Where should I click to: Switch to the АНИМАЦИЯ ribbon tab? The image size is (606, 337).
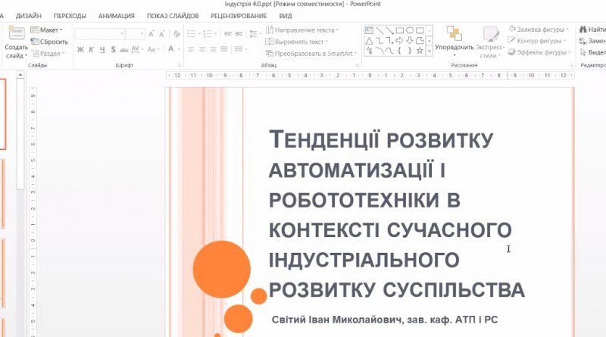(x=116, y=15)
